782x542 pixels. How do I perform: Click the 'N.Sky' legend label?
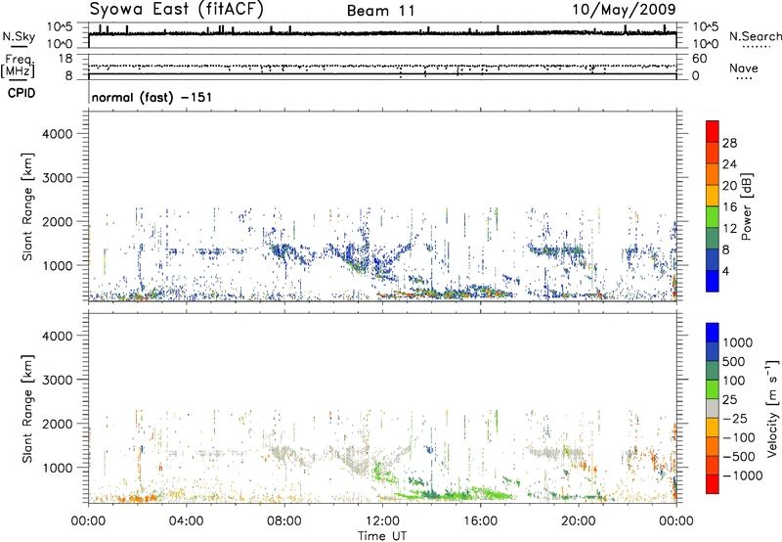pyautogui.click(x=19, y=36)
